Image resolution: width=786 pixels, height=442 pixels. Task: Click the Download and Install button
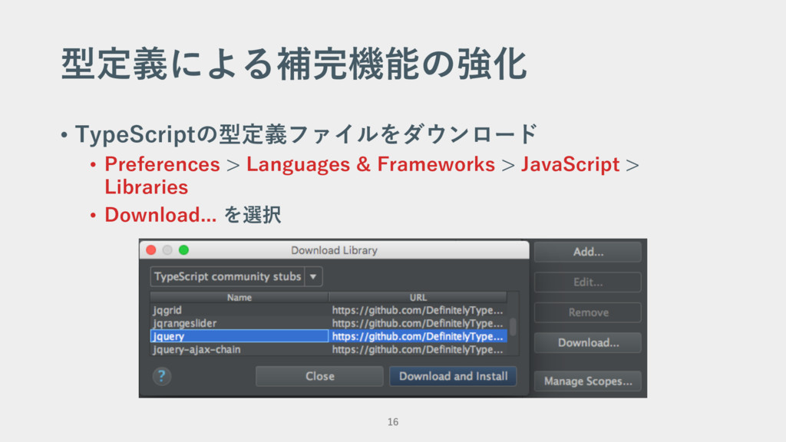click(453, 376)
